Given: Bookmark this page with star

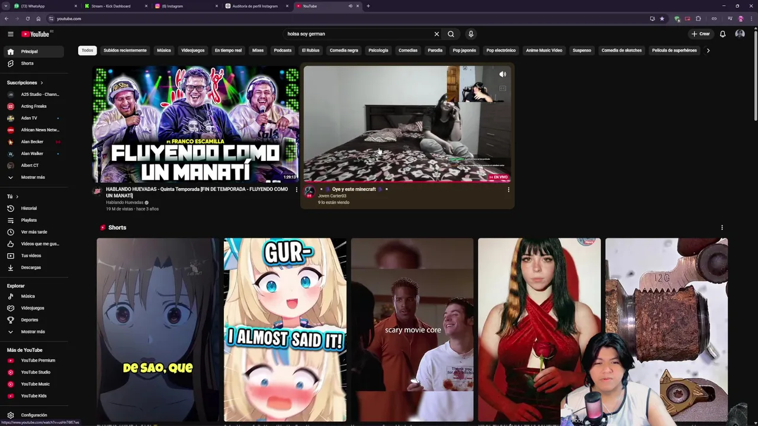Looking at the screenshot, I should pyautogui.click(x=662, y=18).
